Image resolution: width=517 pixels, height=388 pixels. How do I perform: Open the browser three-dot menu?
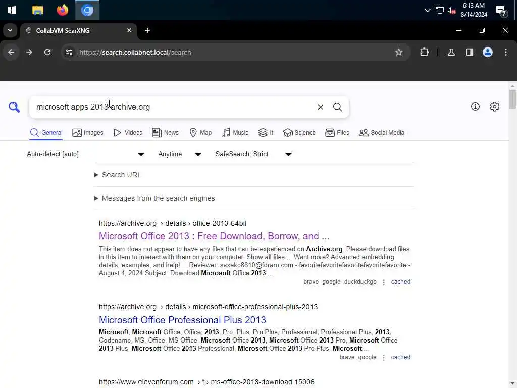[x=506, y=52]
